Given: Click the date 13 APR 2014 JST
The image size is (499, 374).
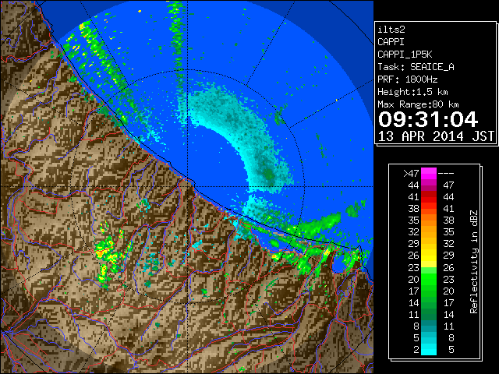Looking at the screenshot, I should (436, 136).
